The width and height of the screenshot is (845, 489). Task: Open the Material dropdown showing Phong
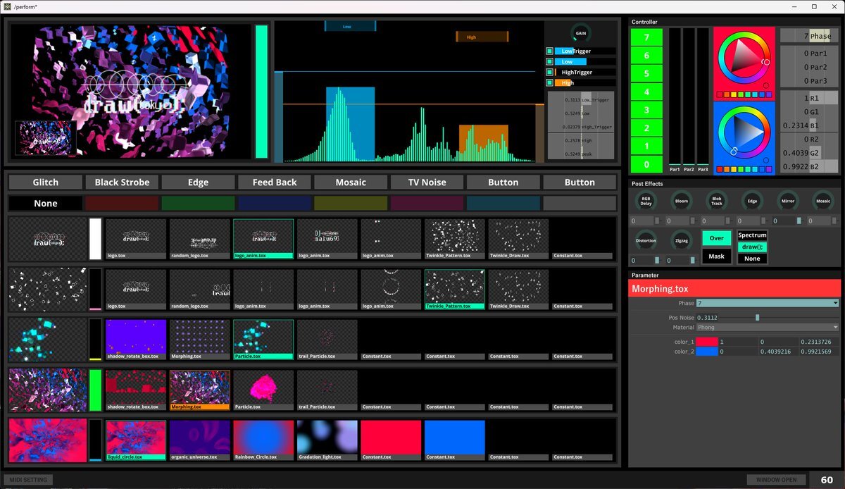pyautogui.click(x=768, y=327)
